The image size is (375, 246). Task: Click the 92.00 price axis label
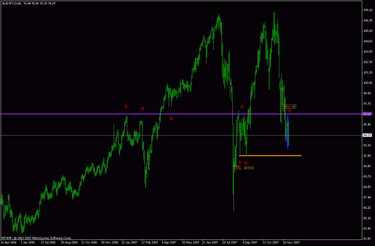point(368,155)
